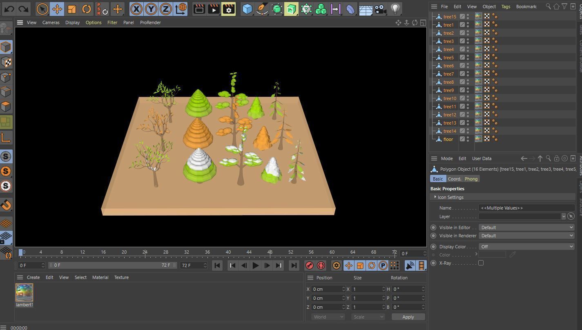This screenshot has width=582, height=330.
Task: Open the Layer field dropdown arrow
Action: click(564, 216)
